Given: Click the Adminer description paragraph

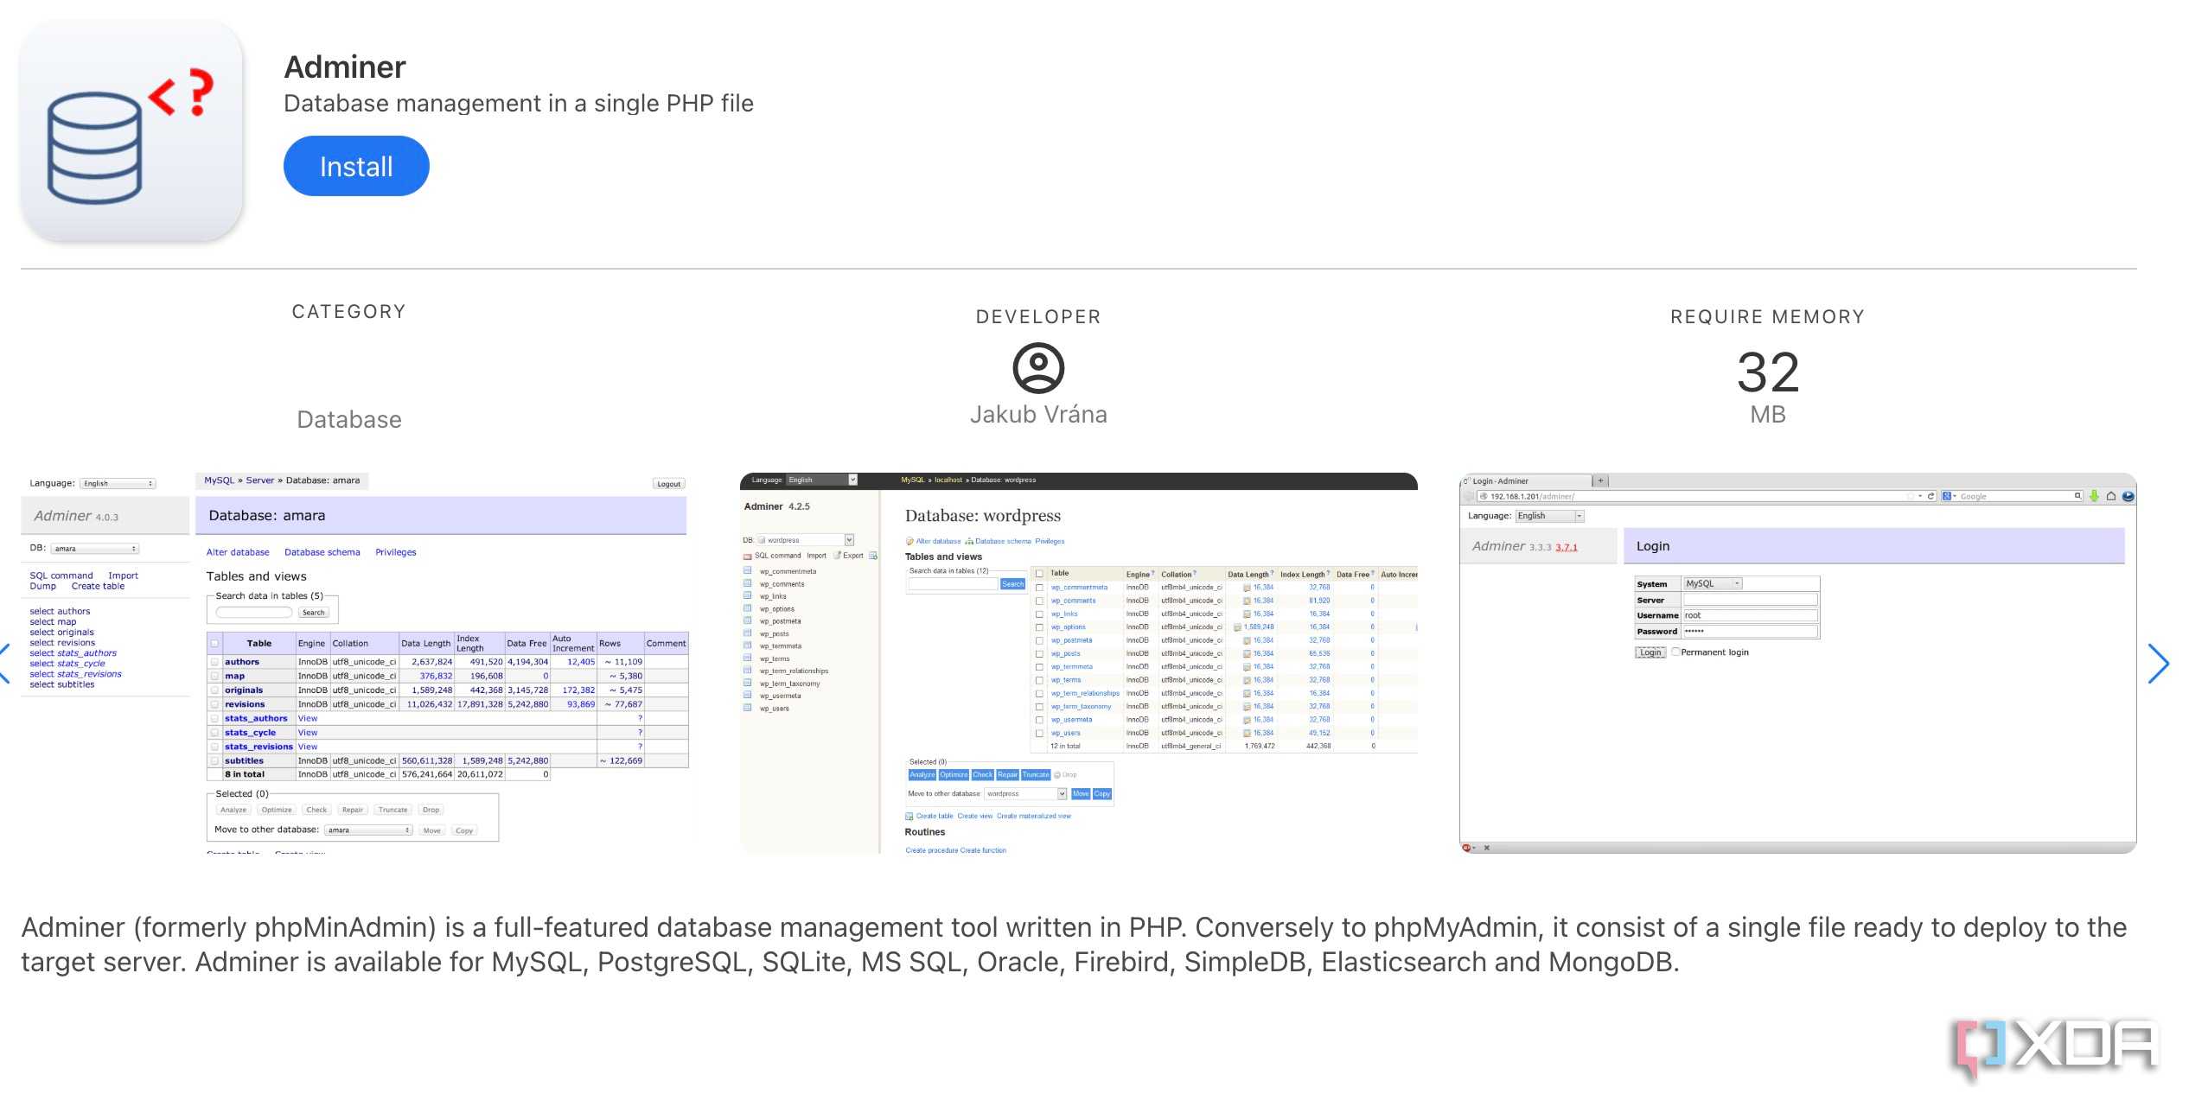Looking at the screenshot, I should (x=1074, y=944).
